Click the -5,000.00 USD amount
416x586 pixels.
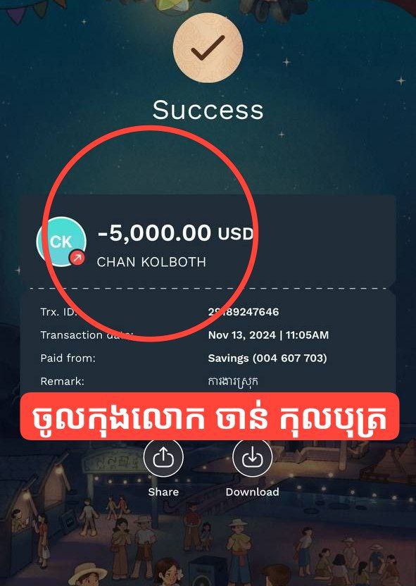[175, 233]
